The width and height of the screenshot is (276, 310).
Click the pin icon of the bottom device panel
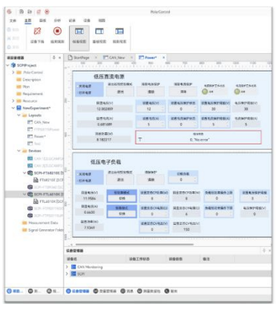coord(264,251)
